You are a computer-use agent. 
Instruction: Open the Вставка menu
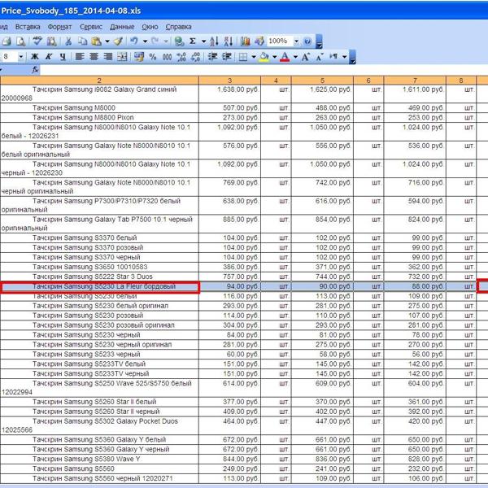pos(28,27)
